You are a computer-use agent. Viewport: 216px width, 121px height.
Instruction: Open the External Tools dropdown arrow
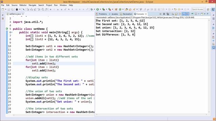(112, 9)
